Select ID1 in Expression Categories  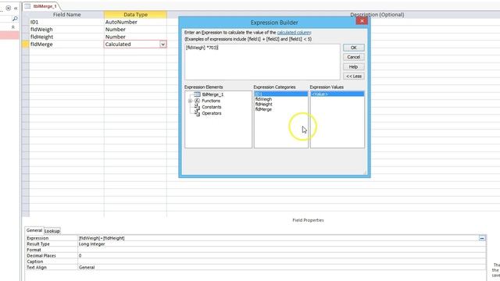(x=281, y=94)
